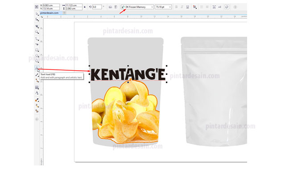Select the Polygon tool
Image resolution: width=281 pixels, height=169 pixels.
[37, 61]
